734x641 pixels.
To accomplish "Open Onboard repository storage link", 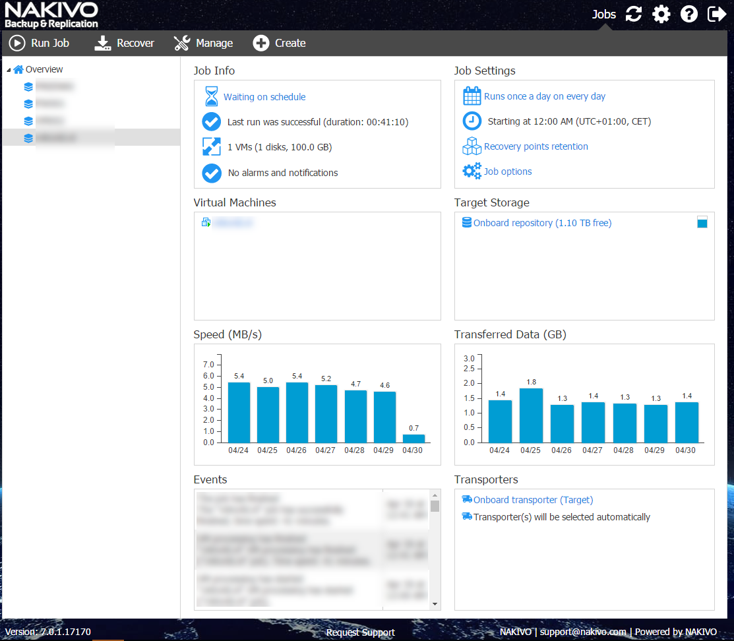I will (542, 223).
